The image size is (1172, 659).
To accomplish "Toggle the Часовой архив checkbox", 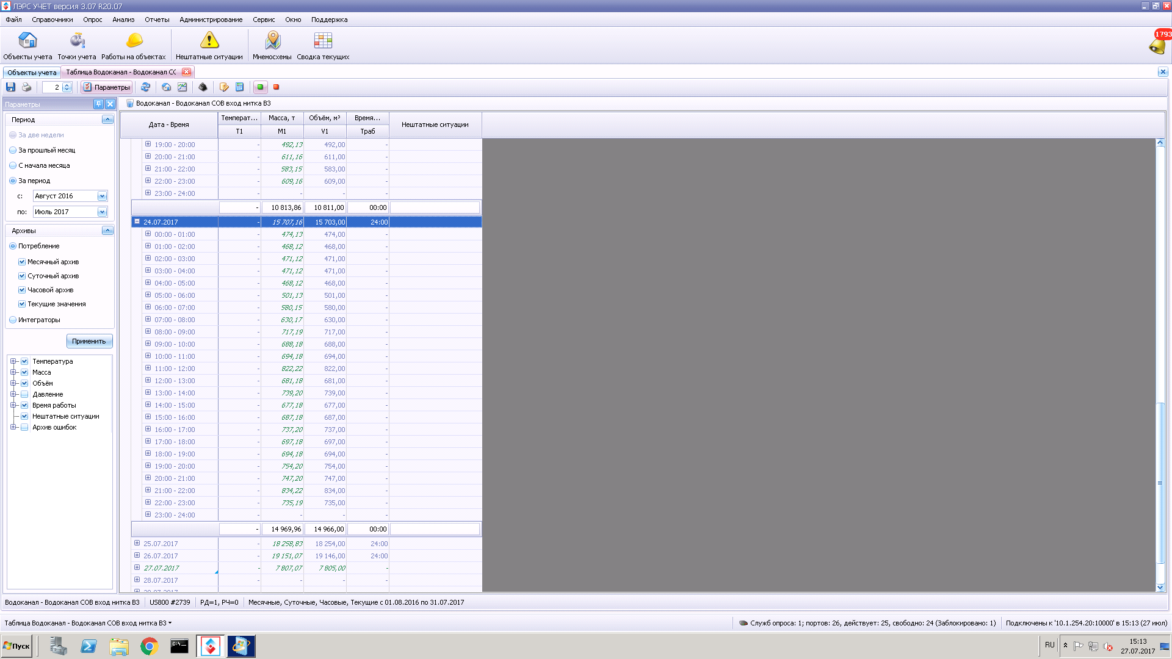I will coord(22,290).
